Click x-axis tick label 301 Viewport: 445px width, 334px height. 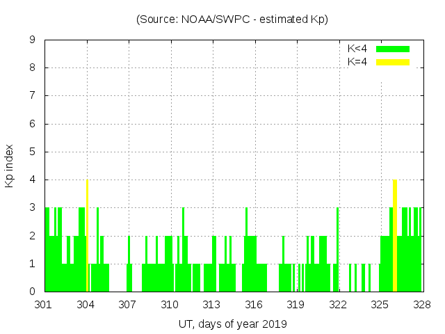pos(44,305)
